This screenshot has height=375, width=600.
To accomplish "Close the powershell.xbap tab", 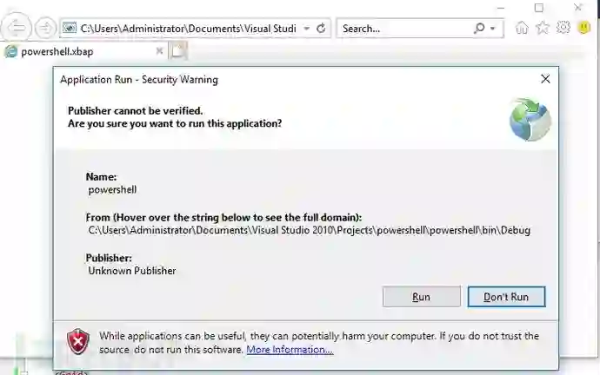I will point(159,51).
